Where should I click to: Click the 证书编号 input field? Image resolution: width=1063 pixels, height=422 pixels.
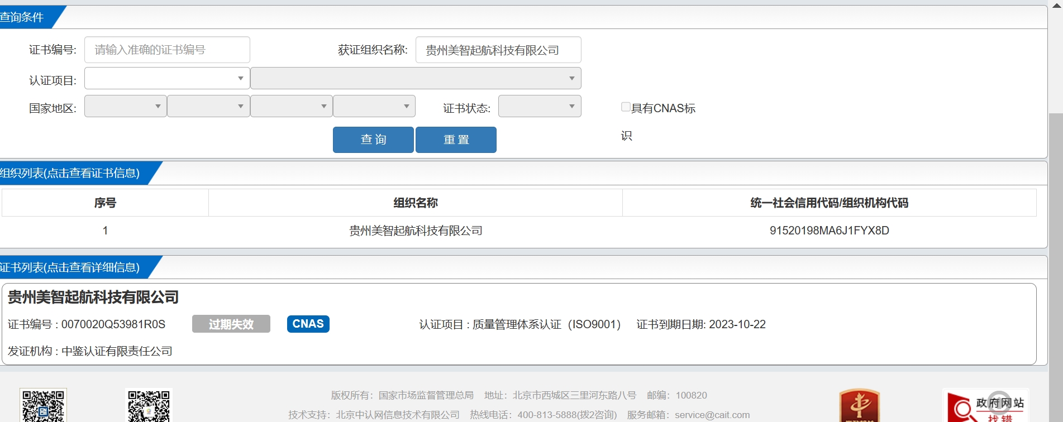[167, 50]
